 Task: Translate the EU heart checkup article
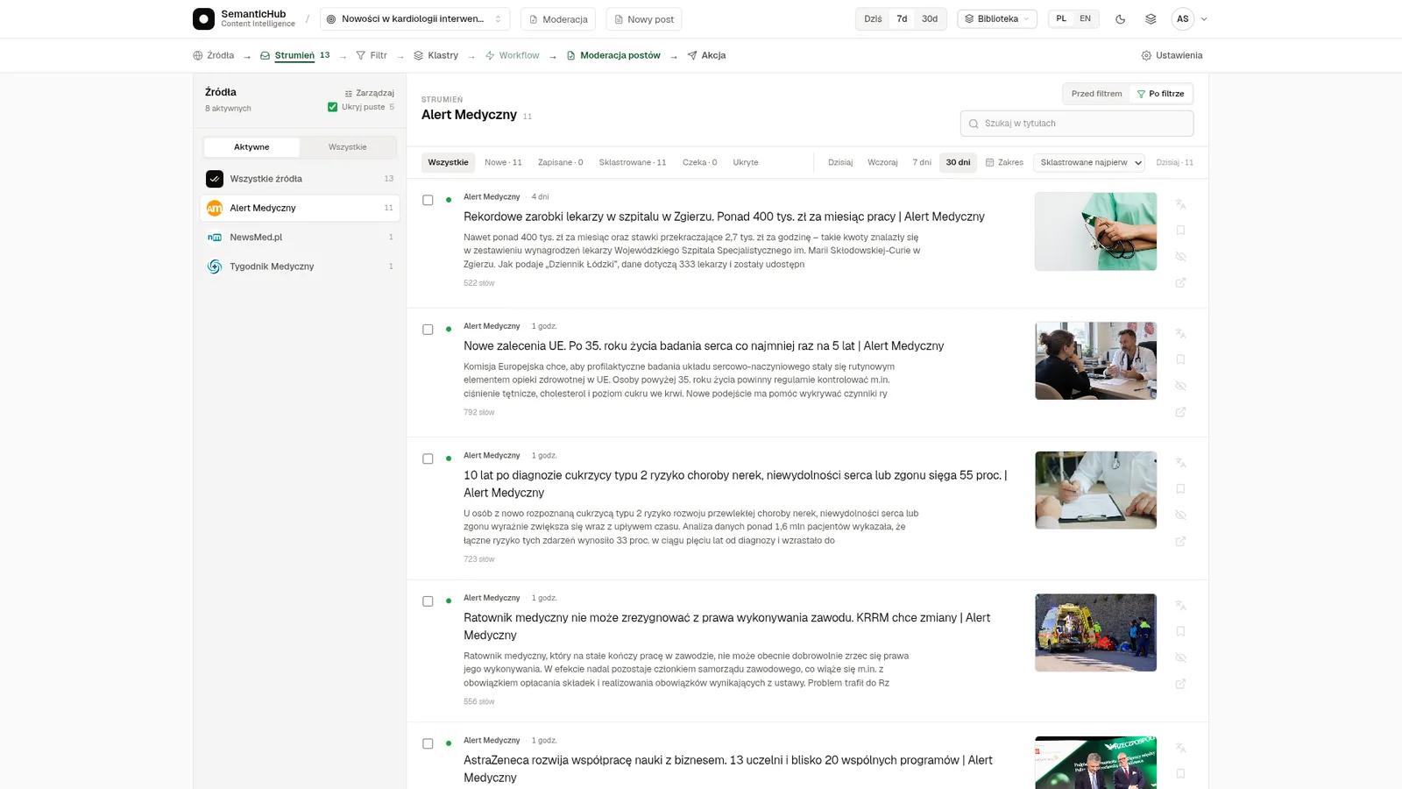(1180, 333)
